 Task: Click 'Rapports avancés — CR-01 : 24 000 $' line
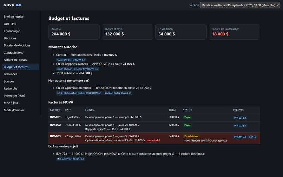pyautogui.click(x=107, y=129)
